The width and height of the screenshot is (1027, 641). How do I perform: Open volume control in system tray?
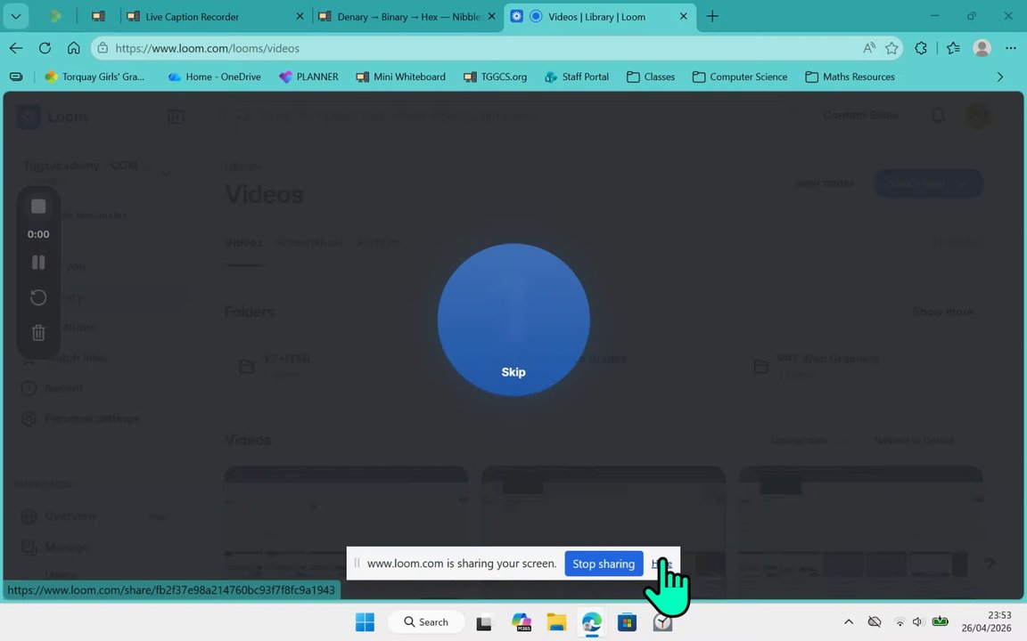pos(918,622)
